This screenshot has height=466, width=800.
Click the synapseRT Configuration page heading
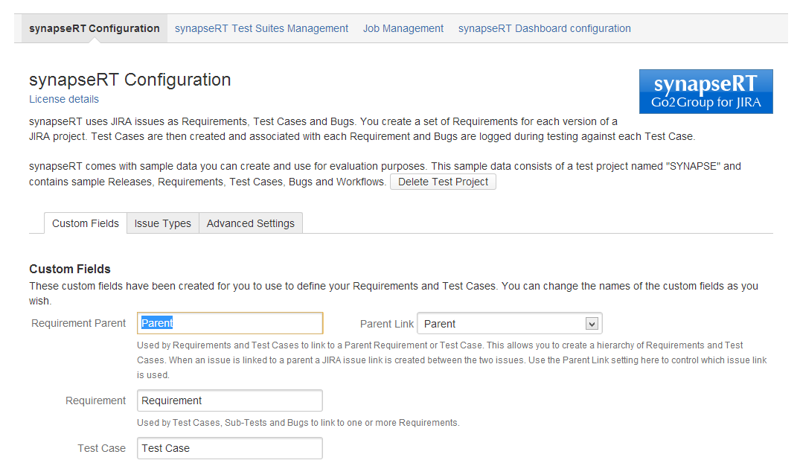[x=129, y=80]
